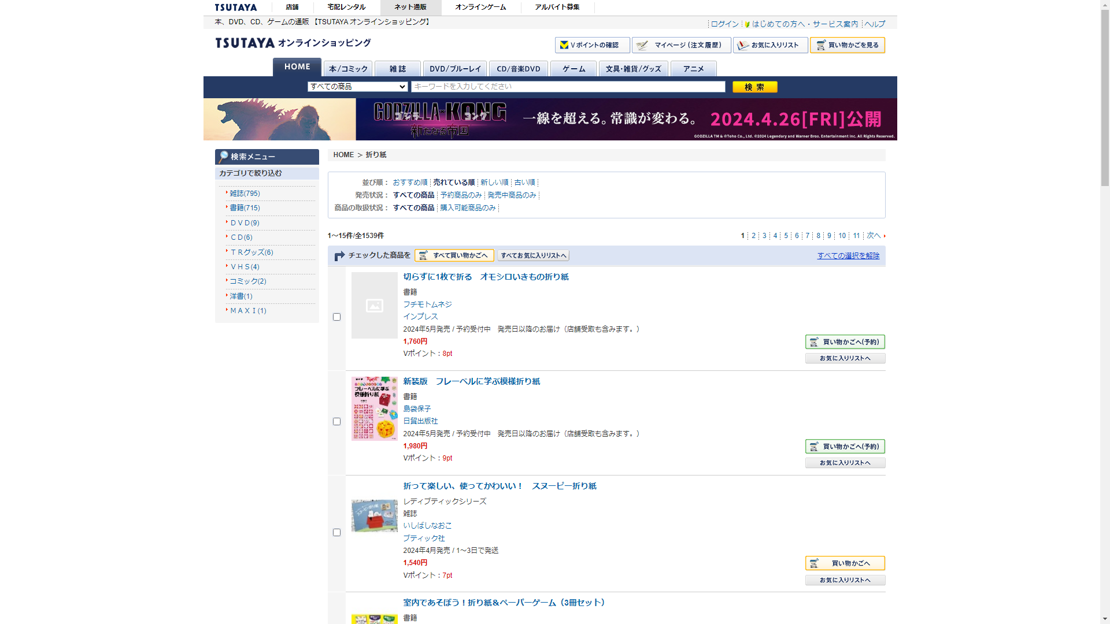Go to アルバイト募集 in top menu
The height and width of the screenshot is (624, 1110).
(557, 8)
